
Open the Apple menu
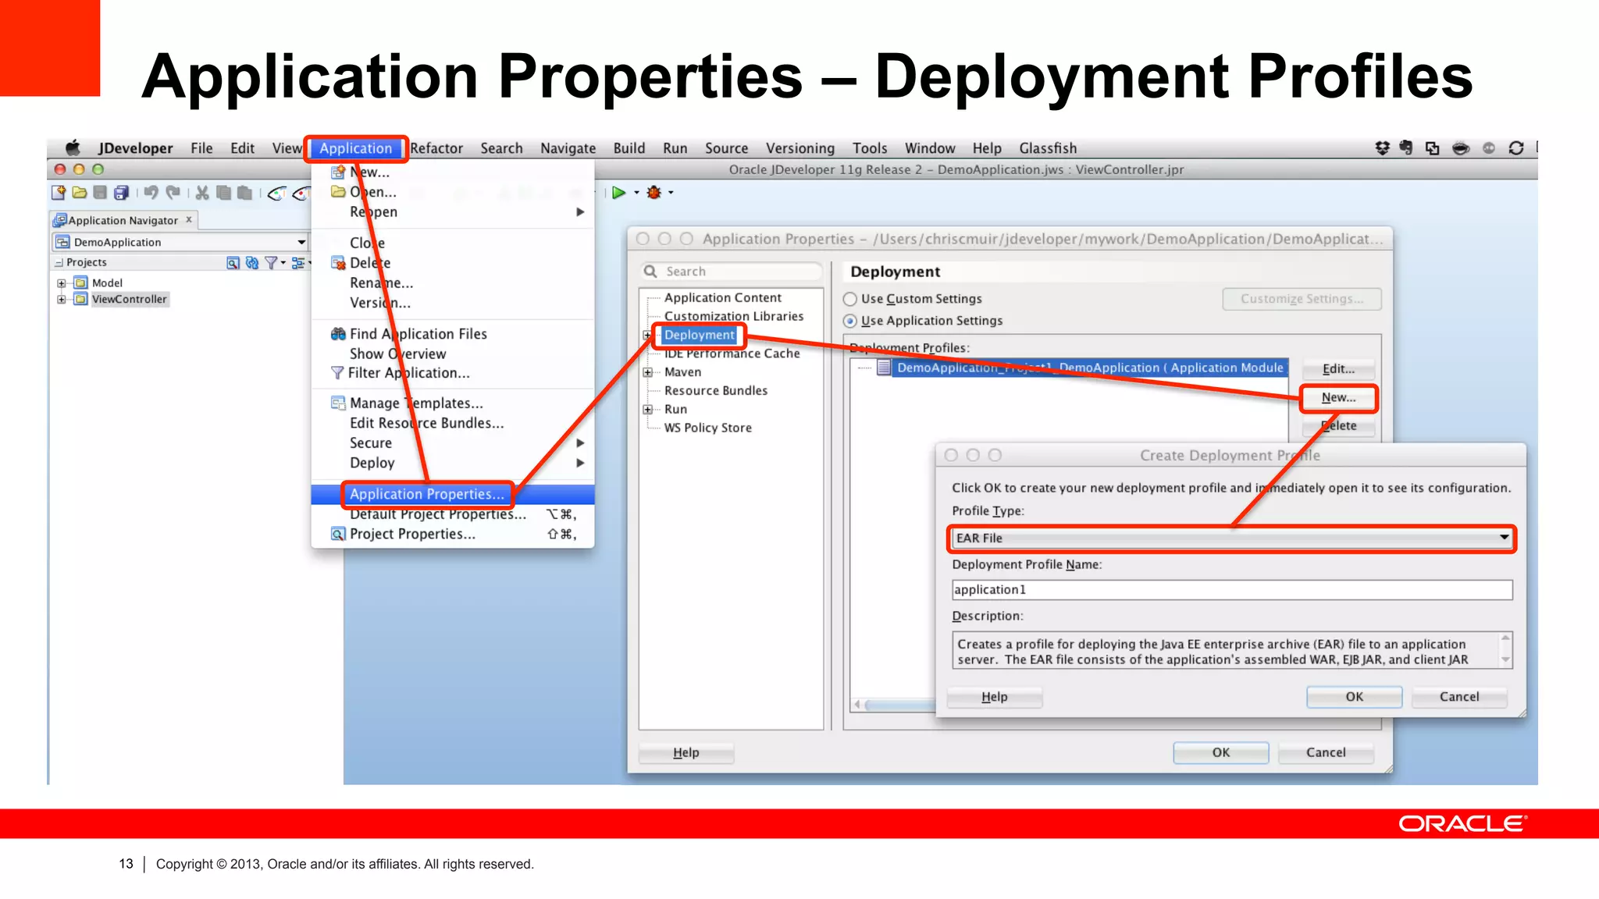(73, 148)
